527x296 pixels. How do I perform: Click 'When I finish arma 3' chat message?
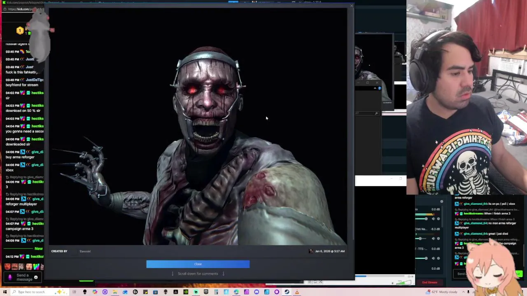click(497, 214)
